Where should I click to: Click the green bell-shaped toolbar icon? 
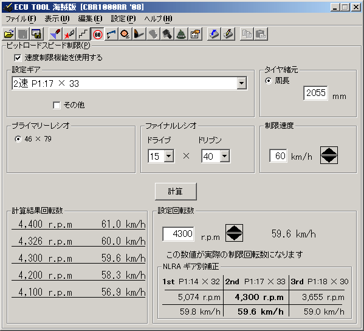181,34
